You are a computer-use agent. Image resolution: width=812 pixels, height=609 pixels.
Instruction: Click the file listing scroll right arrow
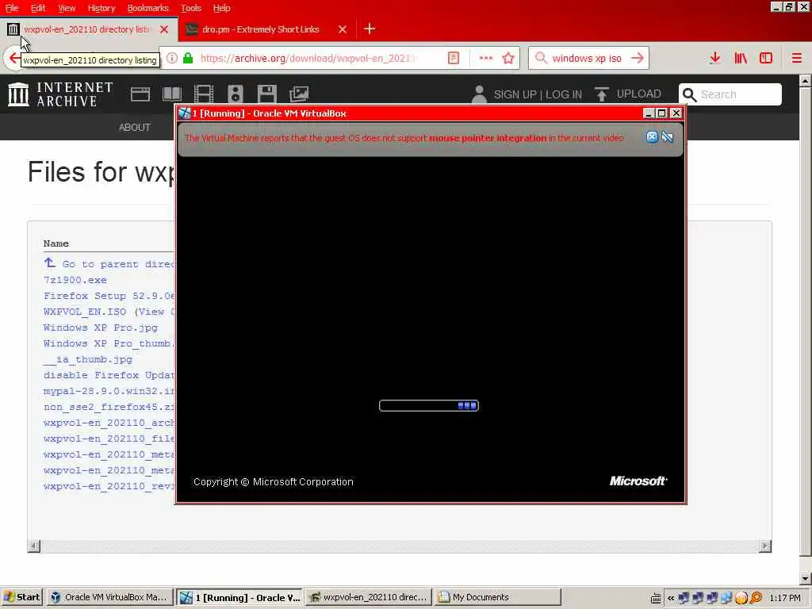pos(765,546)
